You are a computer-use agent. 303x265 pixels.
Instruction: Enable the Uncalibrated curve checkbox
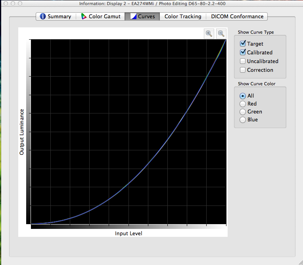(x=243, y=61)
